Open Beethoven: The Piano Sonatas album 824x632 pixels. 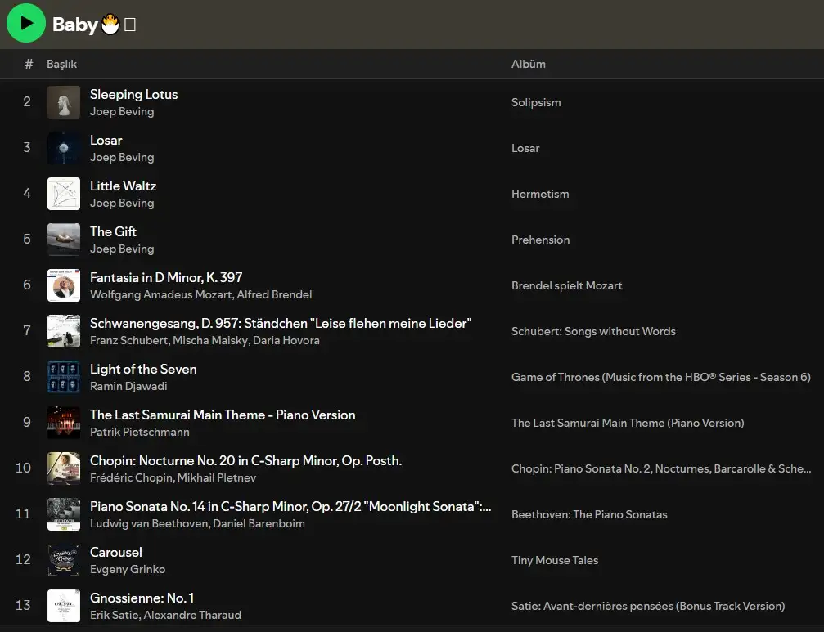pyautogui.click(x=589, y=514)
